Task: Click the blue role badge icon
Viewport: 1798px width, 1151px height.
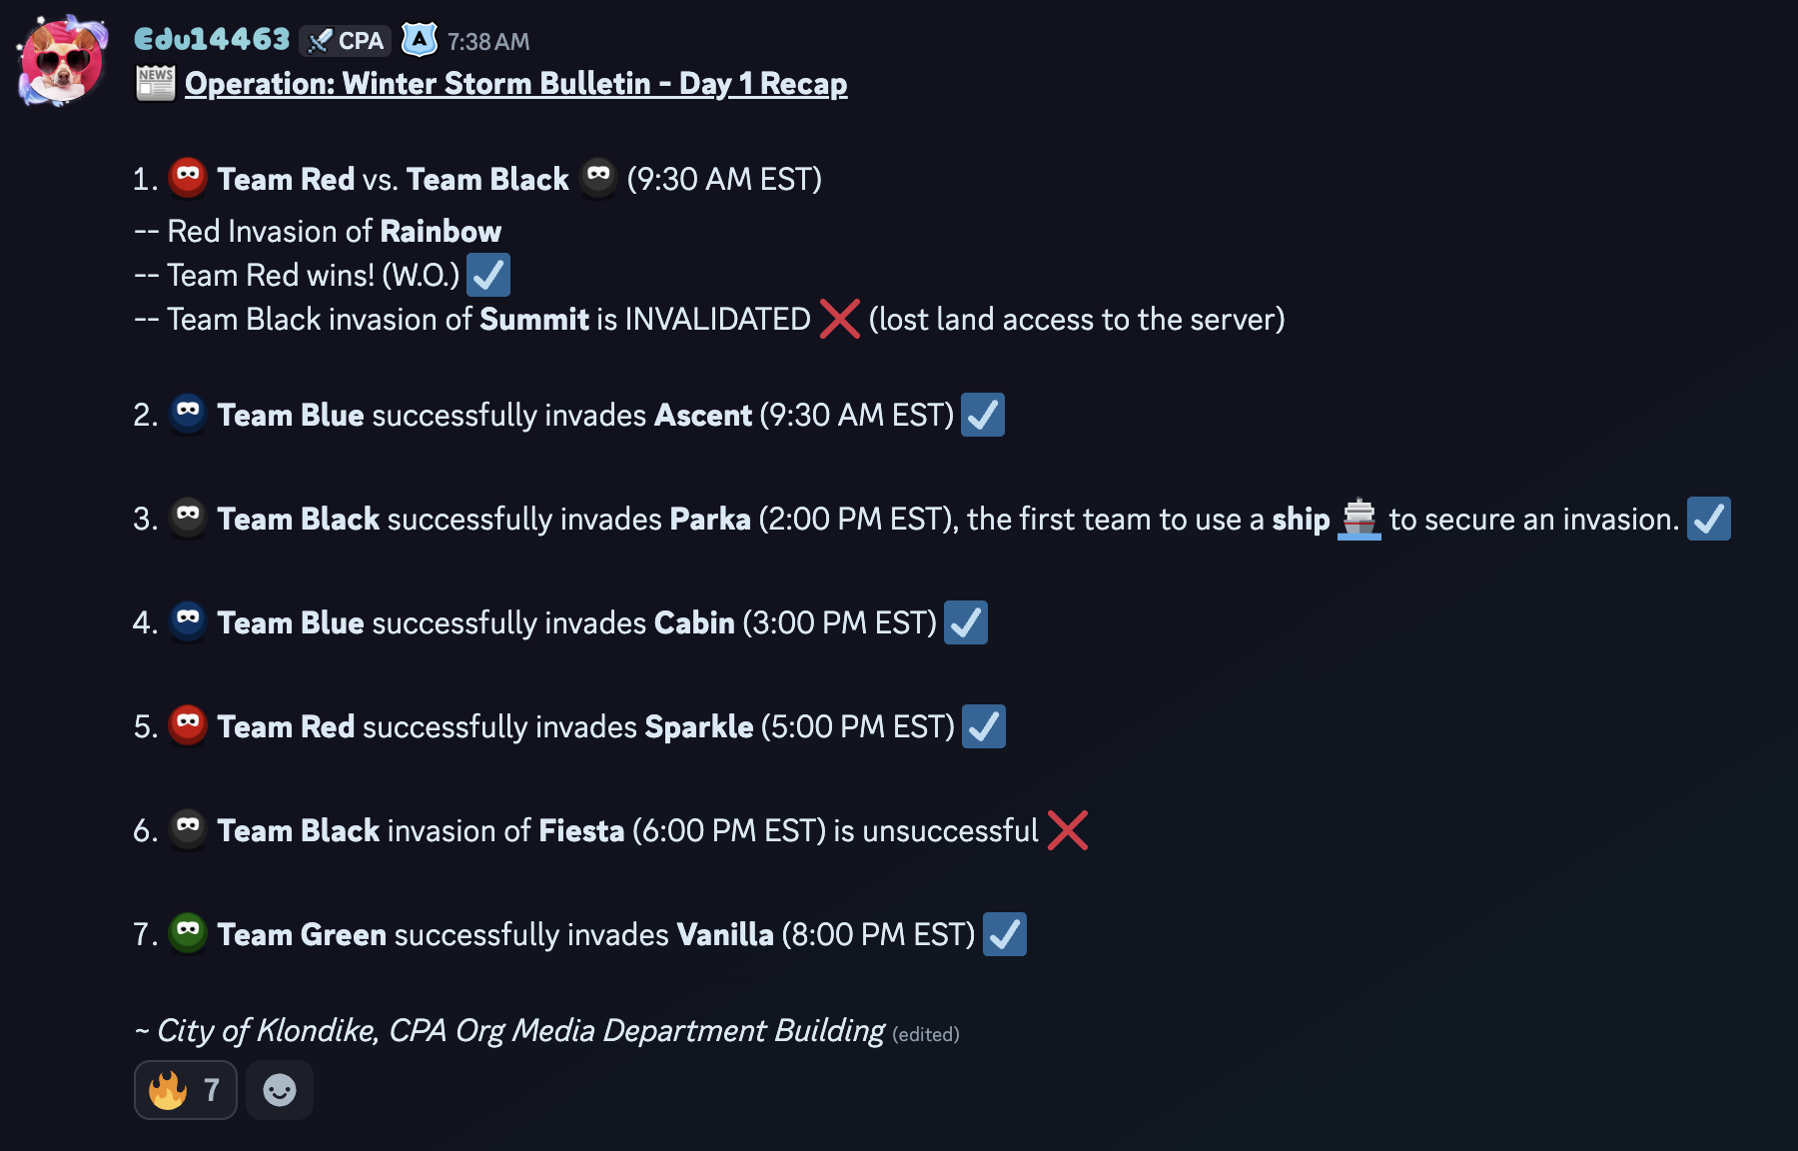Action: coord(420,40)
